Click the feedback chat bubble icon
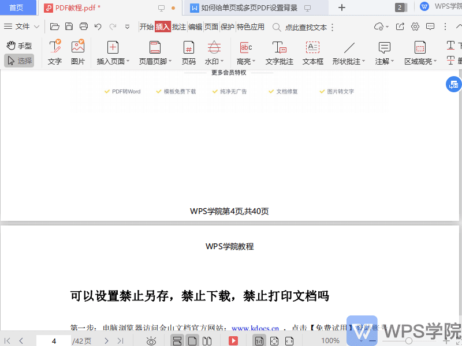The width and height of the screenshot is (462, 346). (430, 27)
